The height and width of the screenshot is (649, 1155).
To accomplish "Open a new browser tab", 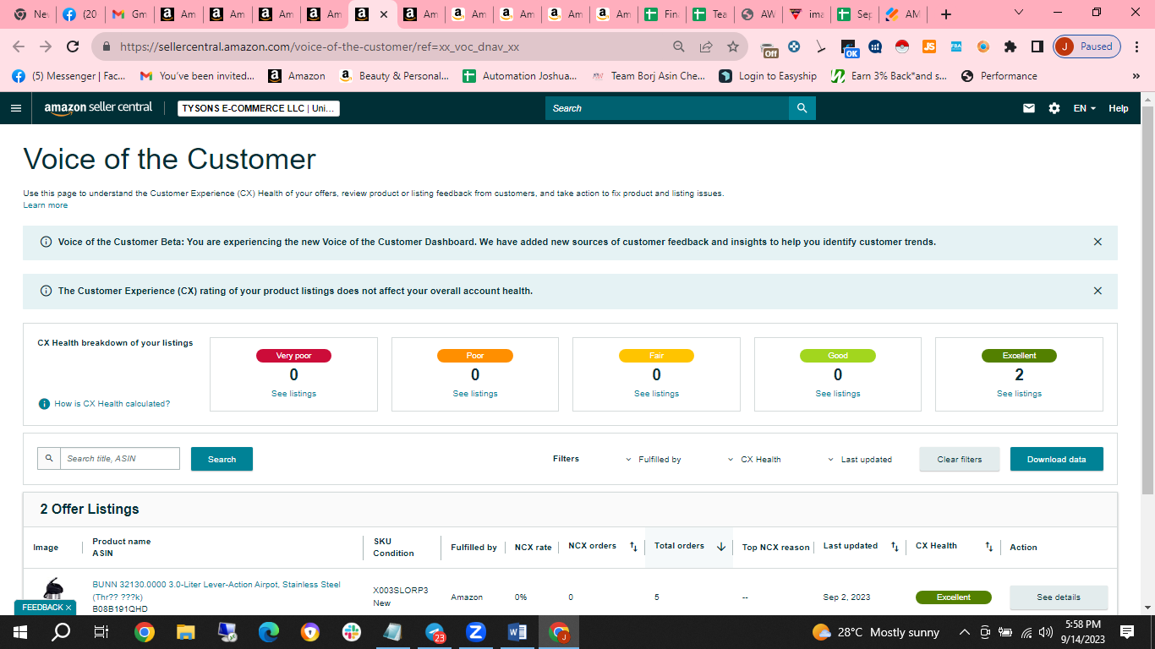I will click(946, 14).
